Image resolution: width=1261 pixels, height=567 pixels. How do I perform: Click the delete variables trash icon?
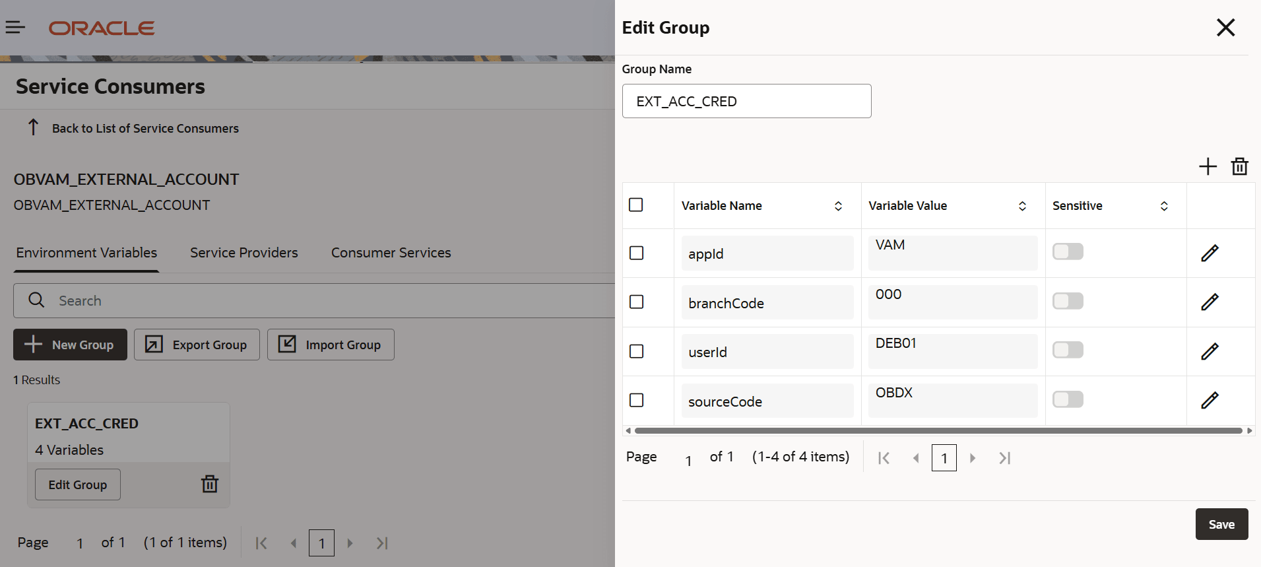(x=1239, y=166)
